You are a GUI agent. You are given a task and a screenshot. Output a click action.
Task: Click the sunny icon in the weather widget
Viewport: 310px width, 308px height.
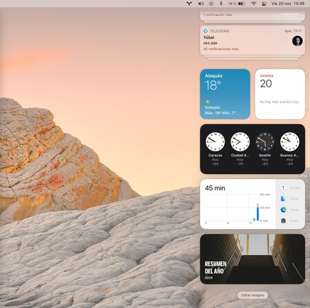click(x=207, y=102)
